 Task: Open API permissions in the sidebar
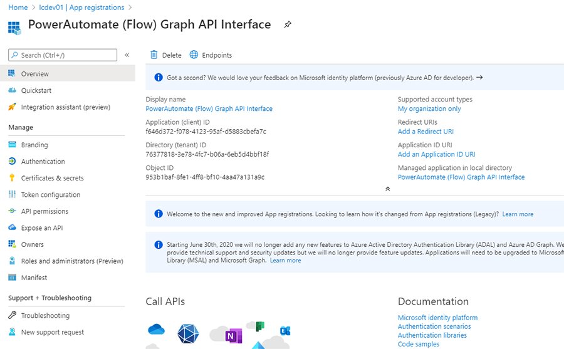point(44,211)
